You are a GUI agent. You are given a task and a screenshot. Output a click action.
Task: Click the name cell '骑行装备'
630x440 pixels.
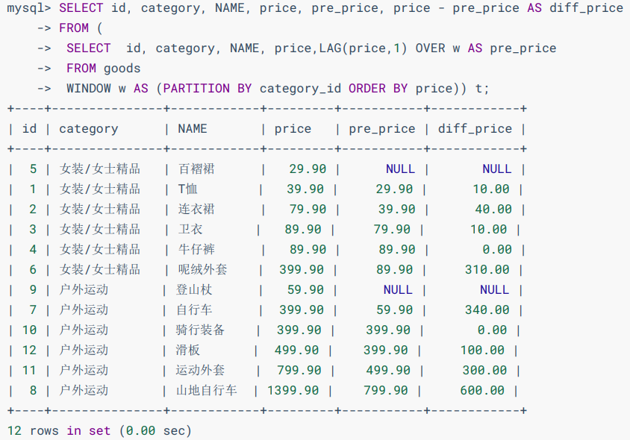coord(200,330)
